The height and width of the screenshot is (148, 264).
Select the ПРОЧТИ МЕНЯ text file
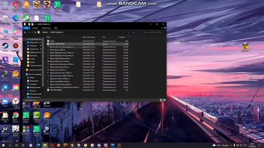click(87, 90)
